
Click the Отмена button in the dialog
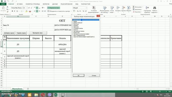click(x=94, y=75)
